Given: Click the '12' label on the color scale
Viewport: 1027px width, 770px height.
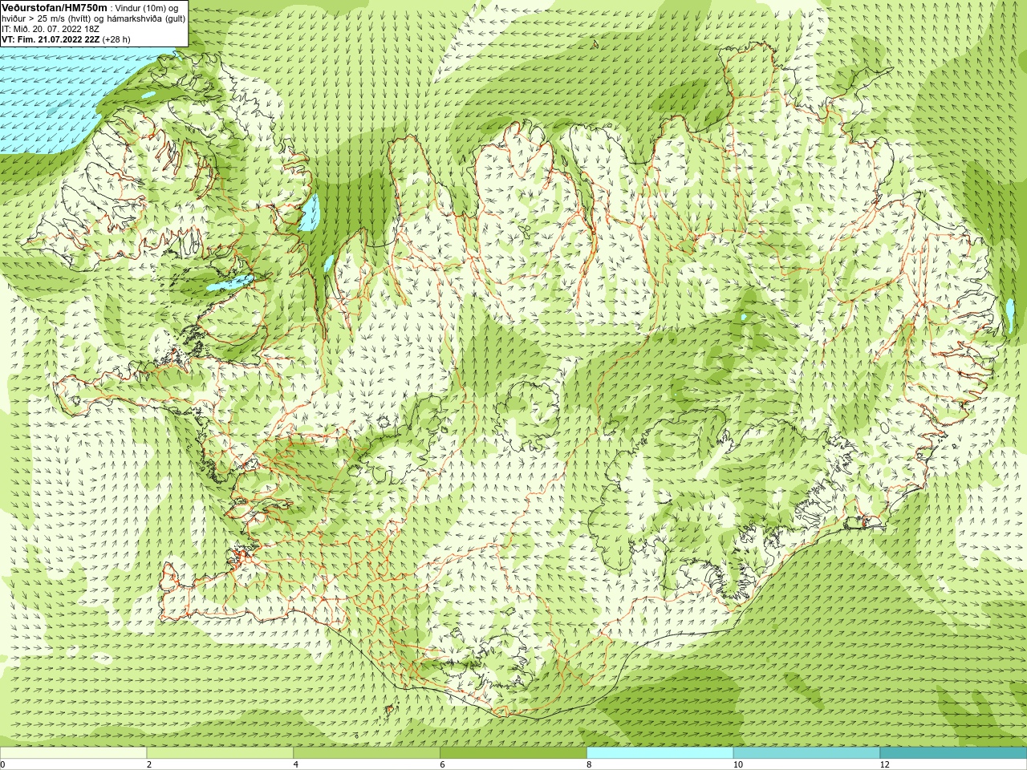Looking at the screenshot, I should [x=884, y=764].
